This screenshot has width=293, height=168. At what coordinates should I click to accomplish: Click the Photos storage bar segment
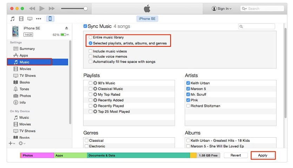point(37,155)
